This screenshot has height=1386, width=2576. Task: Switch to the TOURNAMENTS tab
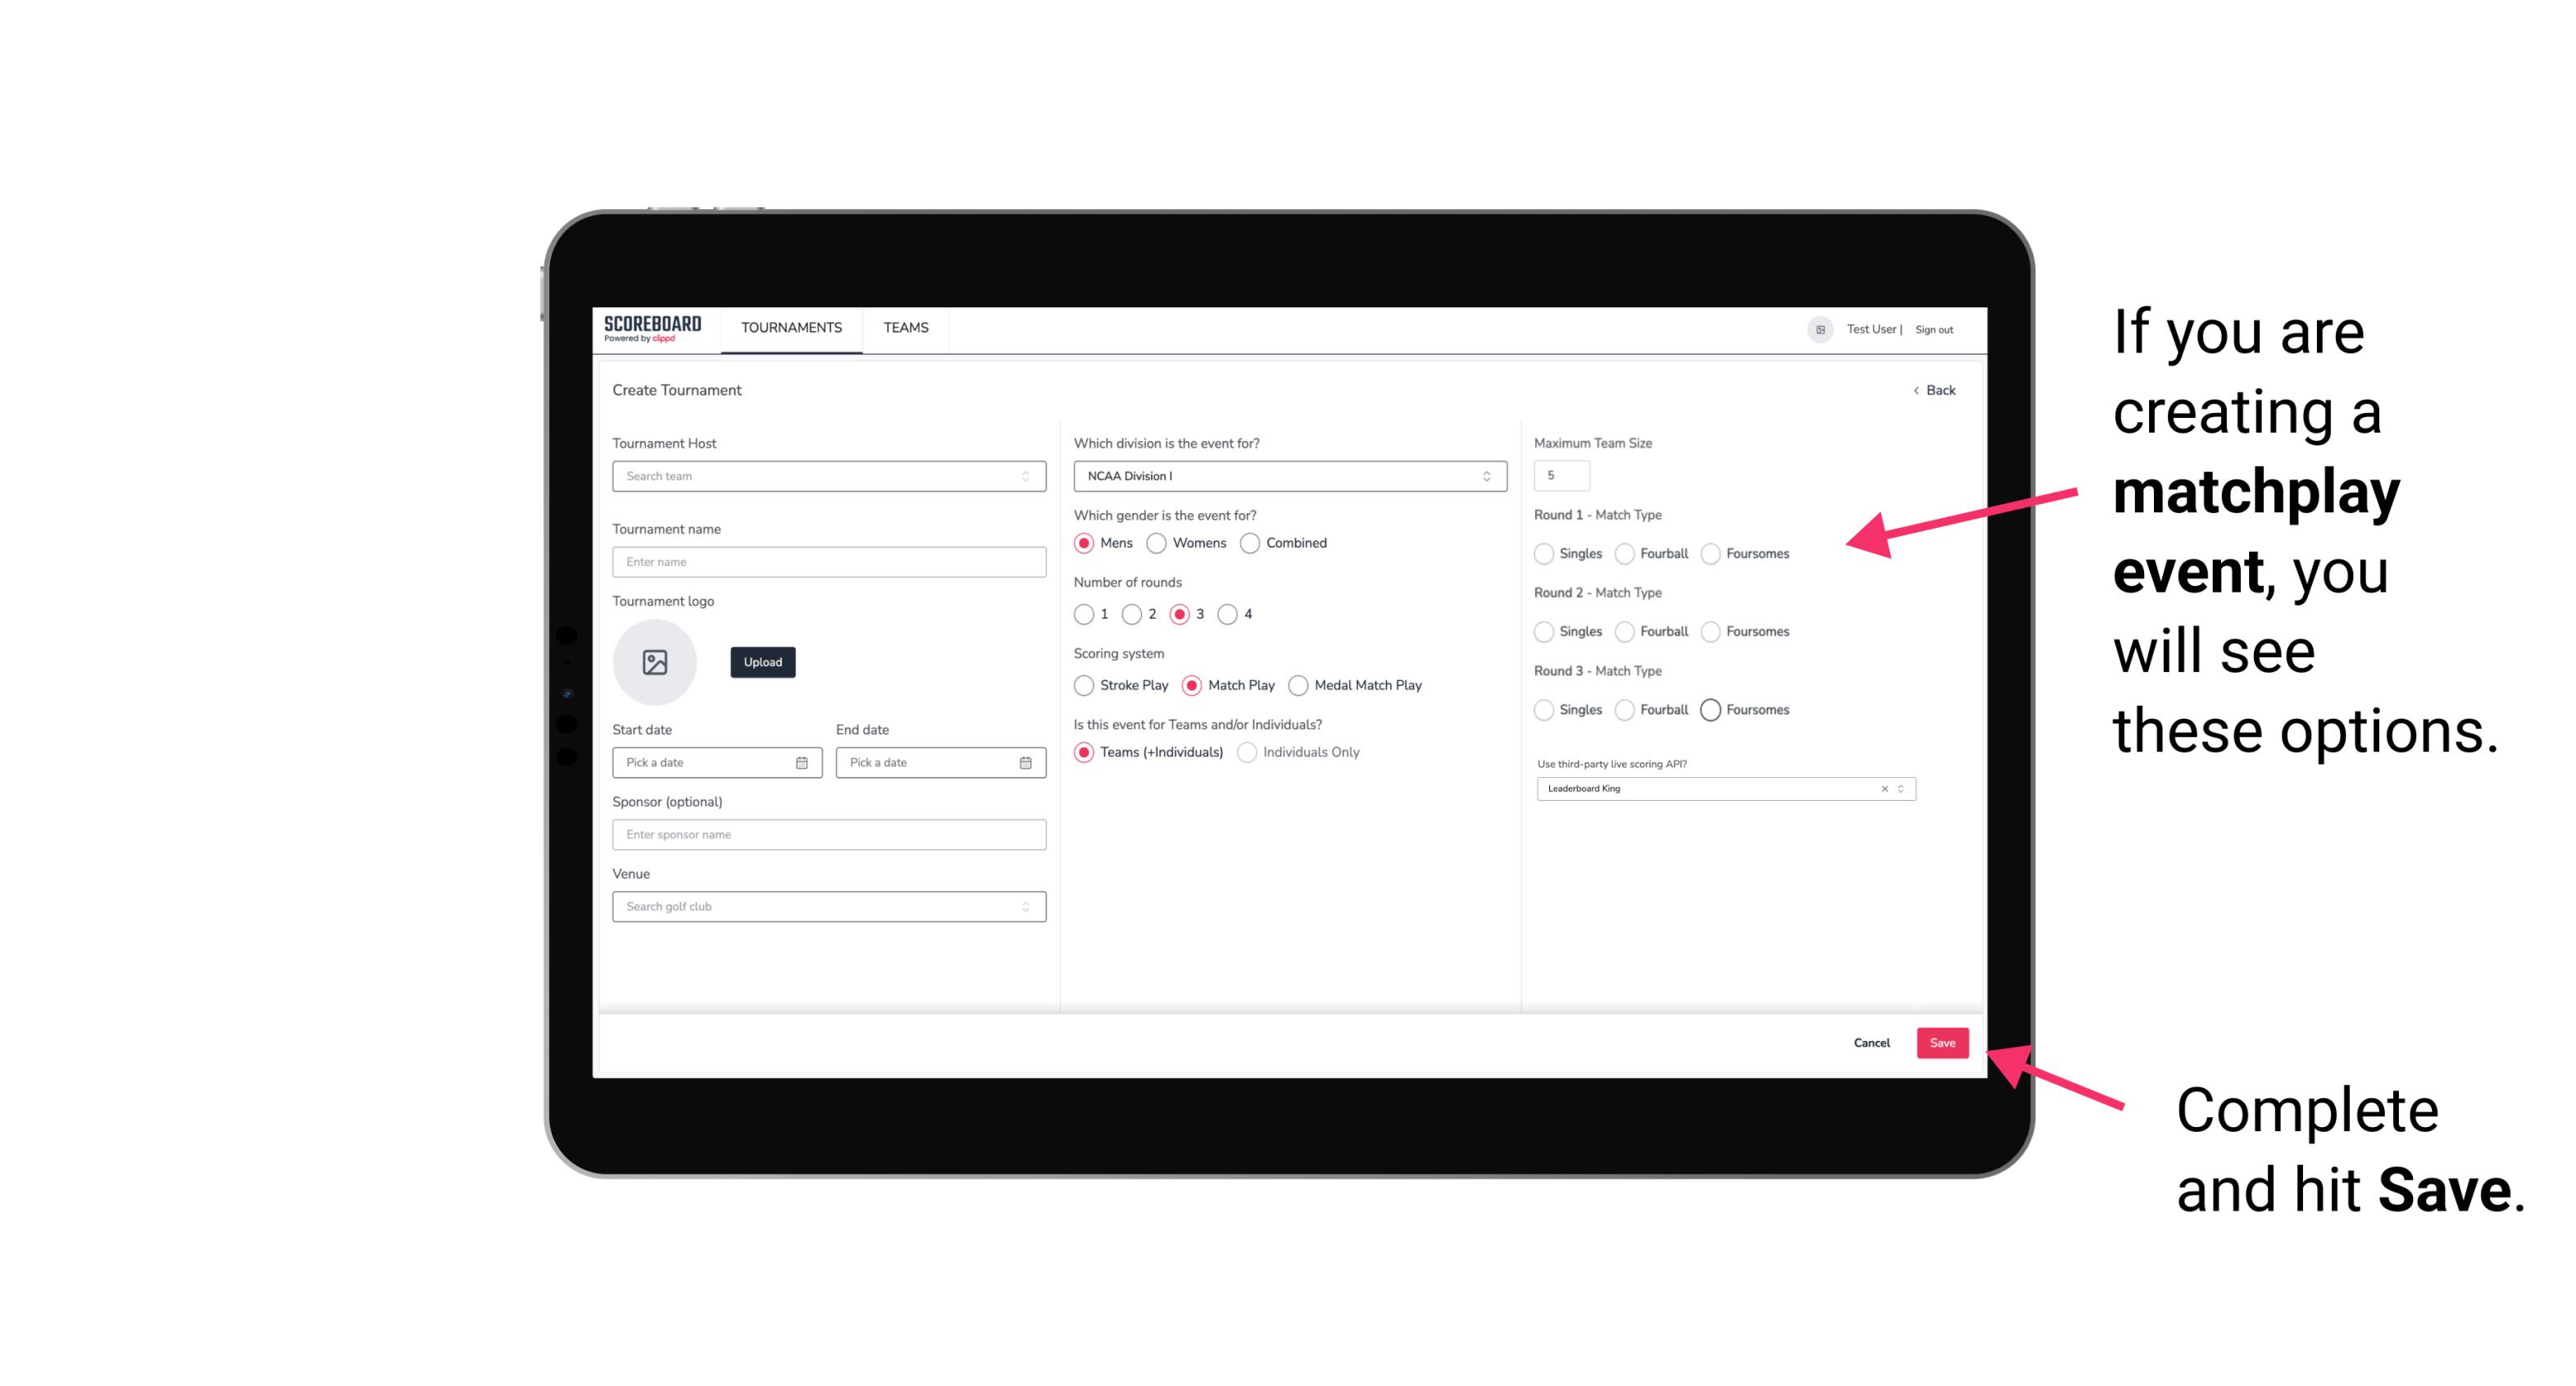790,328
